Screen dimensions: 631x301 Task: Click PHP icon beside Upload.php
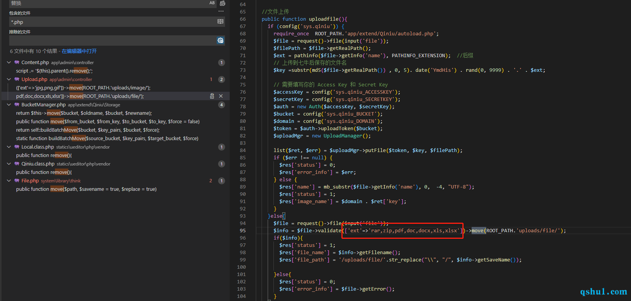coord(17,79)
